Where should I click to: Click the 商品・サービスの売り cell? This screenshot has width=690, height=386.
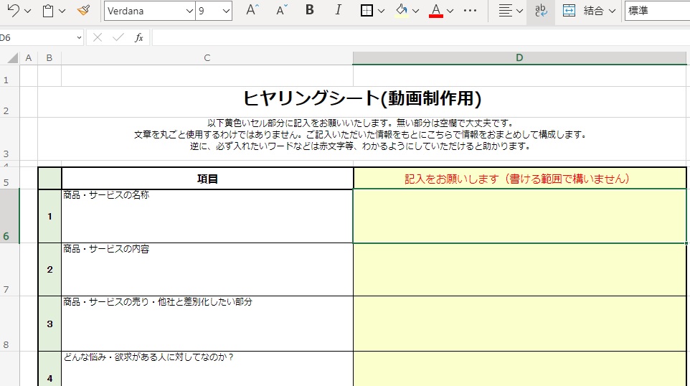point(207,324)
